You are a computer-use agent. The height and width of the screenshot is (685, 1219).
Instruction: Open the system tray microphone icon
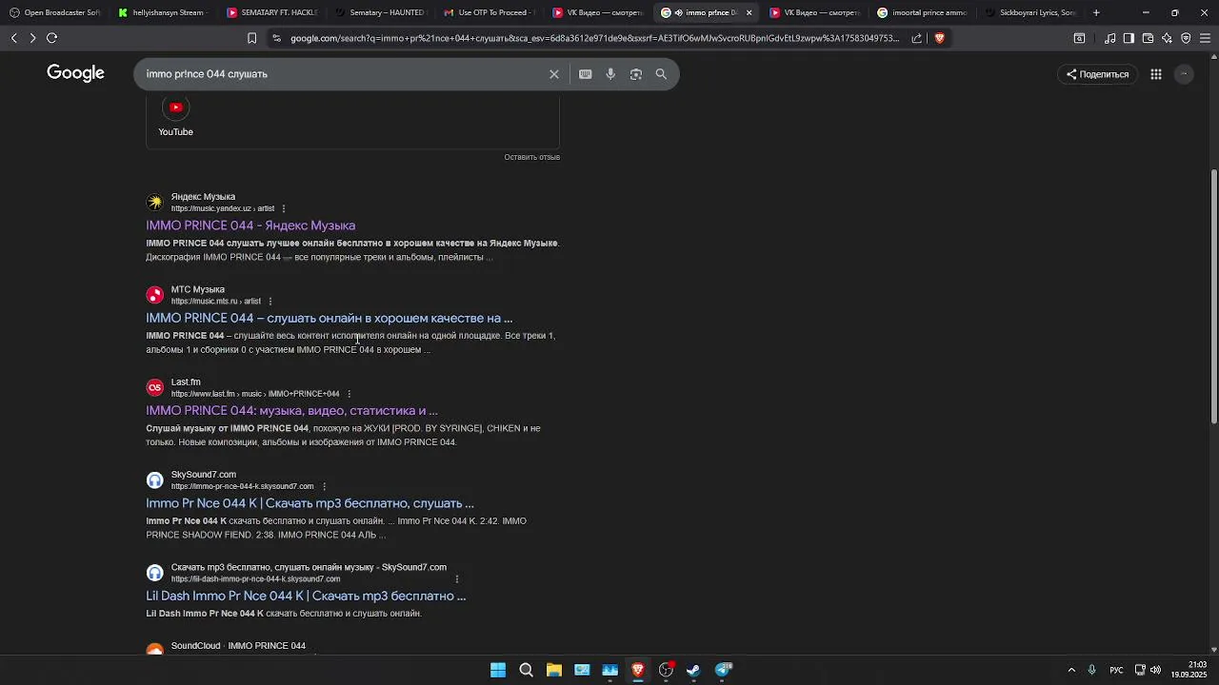point(1091,670)
